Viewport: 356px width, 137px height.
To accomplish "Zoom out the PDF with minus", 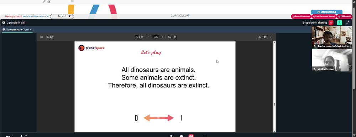I will click(149, 37).
